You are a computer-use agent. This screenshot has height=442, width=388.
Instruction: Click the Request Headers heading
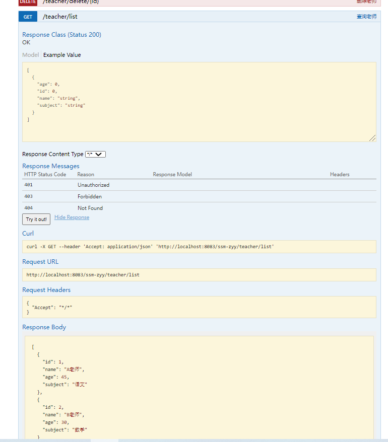46,290
